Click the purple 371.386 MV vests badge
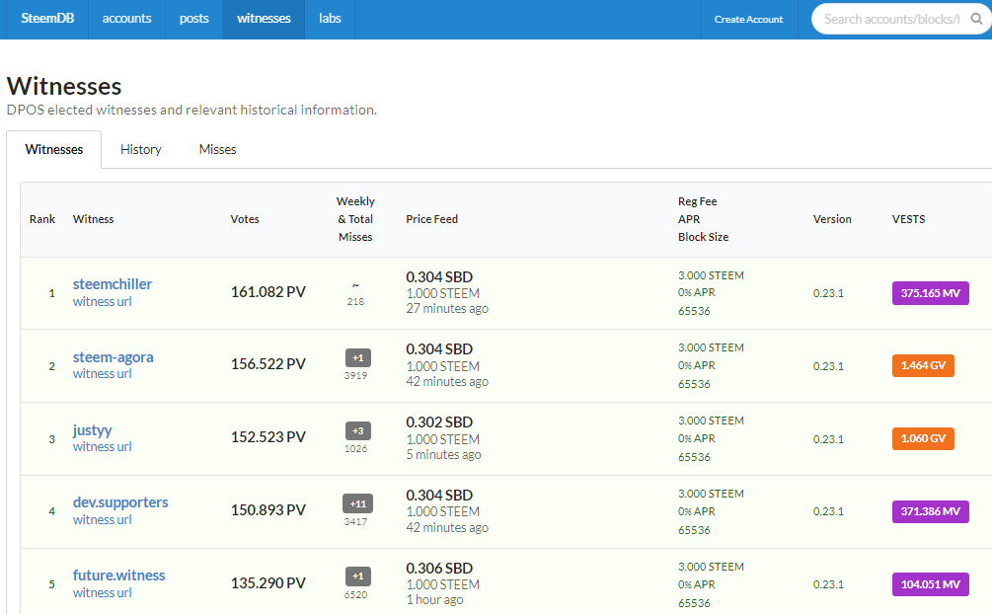992x614 pixels. click(930, 511)
